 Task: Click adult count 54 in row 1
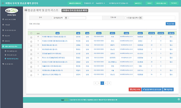151,74
